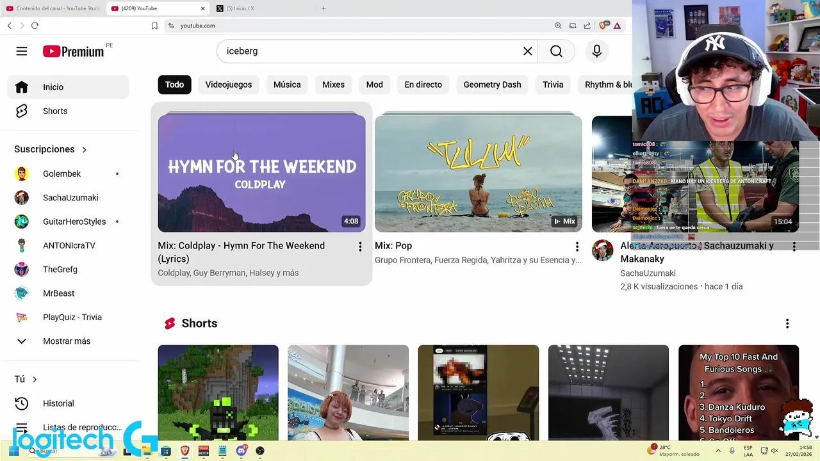The height and width of the screenshot is (461, 820).
Task: Select the En directo filter chip
Action: pos(423,85)
